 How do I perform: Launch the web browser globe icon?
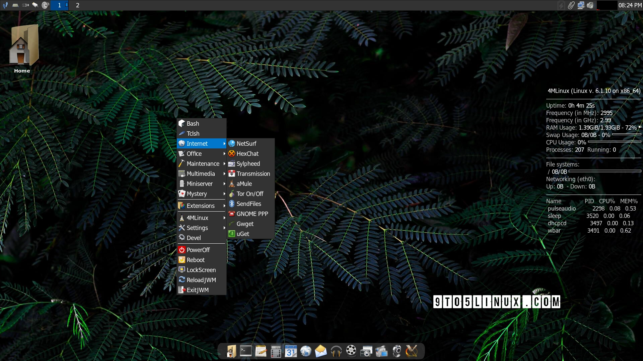[306, 351]
